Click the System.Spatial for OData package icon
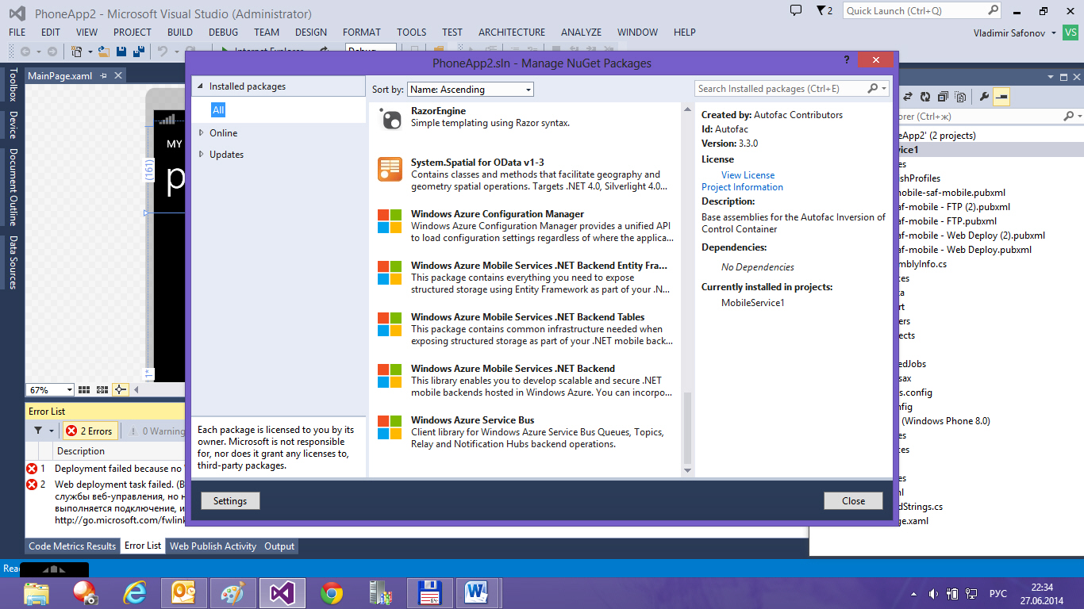The width and height of the screenshot is (1084, 609). (x=390, y=169)
